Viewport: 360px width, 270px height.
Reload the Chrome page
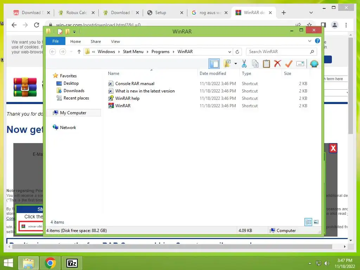[37, 25]
